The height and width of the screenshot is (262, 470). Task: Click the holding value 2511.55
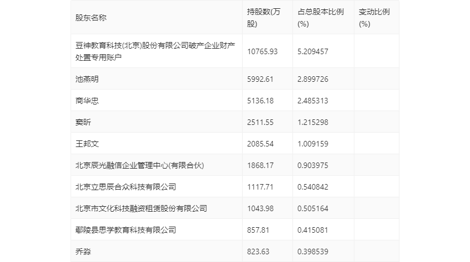point(260,122)
